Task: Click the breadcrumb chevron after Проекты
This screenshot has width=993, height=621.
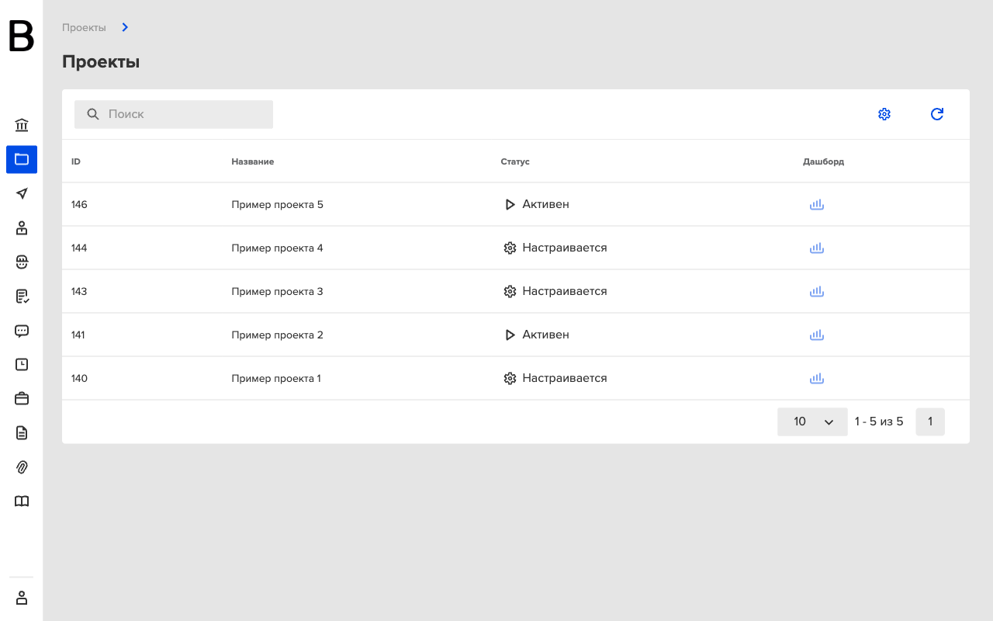Action: click(x=125, y=27)
